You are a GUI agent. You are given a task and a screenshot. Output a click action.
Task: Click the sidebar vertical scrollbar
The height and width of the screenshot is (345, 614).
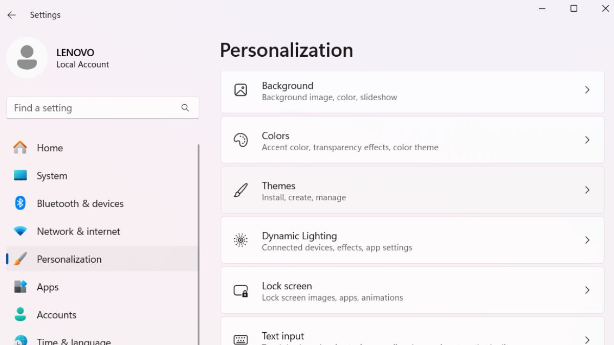(199, 244)
